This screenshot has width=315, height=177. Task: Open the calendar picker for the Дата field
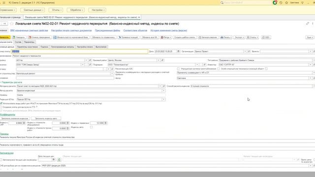178,51
